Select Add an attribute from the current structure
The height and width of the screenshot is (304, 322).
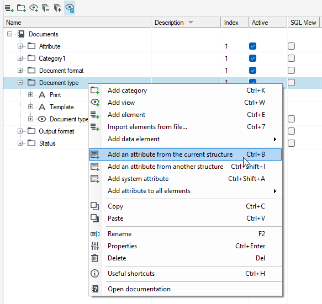click(185, 154)
